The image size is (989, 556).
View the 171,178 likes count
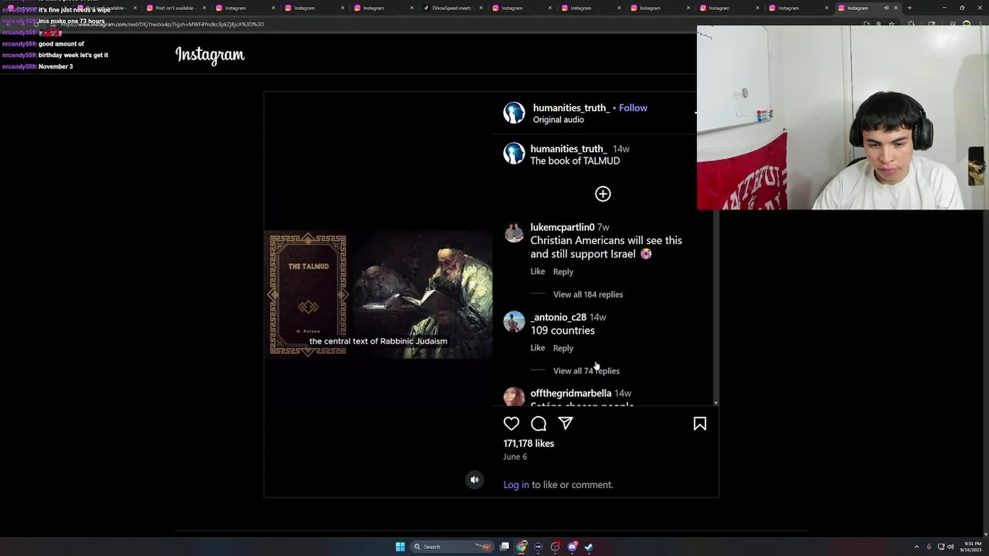(528, 443)
